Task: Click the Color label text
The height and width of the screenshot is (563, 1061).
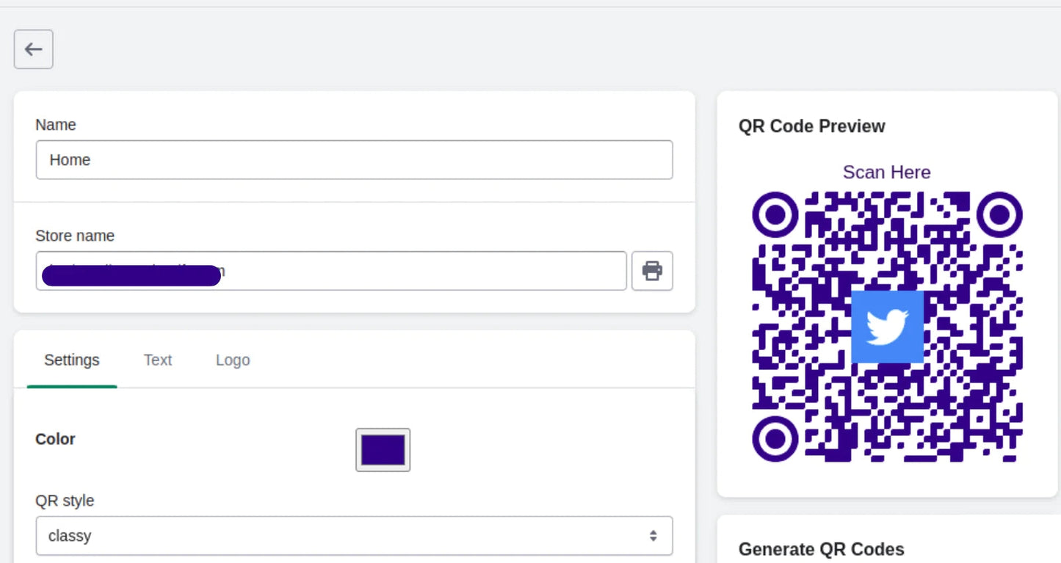Action: pos(55,439)
